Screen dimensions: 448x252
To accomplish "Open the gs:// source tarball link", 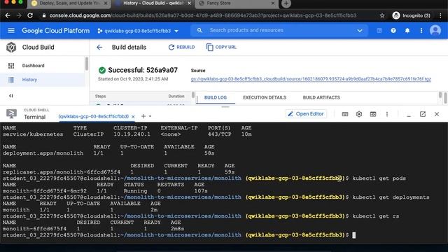I will (x=311, y=79).
